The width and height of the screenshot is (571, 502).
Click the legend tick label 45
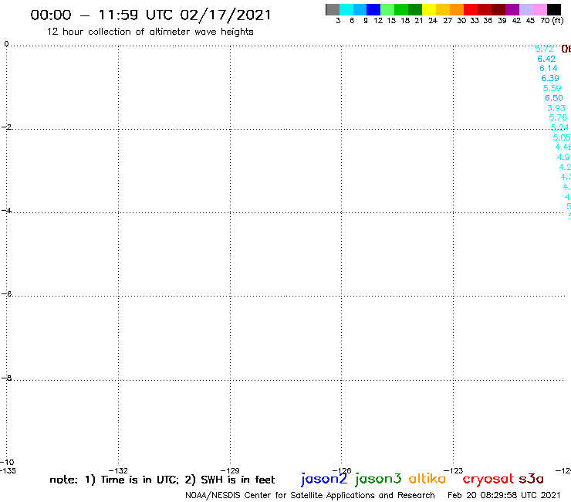tap(531, 21)
